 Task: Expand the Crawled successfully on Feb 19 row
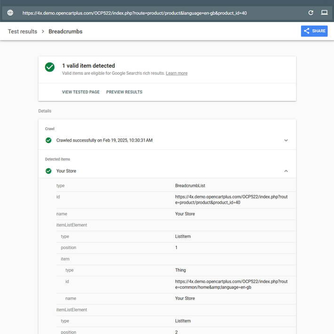(167, 140)
